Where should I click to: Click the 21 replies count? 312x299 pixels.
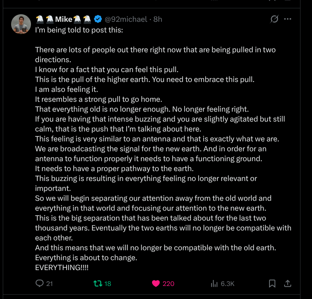click(50, 284)
